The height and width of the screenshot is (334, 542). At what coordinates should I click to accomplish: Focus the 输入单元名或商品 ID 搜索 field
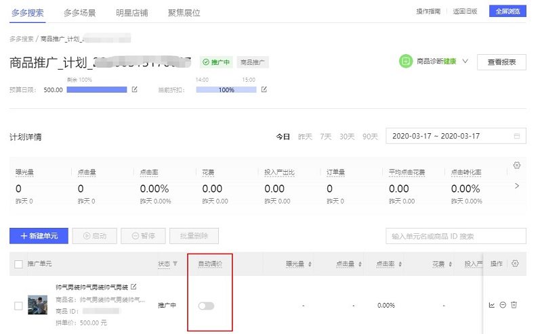tap(455, 236)
